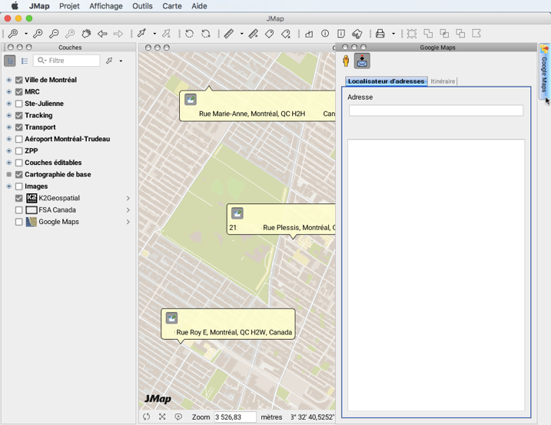Image resolution: width=551 pixels, height=425 pixels.
Task: Switch to hierarchy view in Couches panel
Action: [10, 61]
